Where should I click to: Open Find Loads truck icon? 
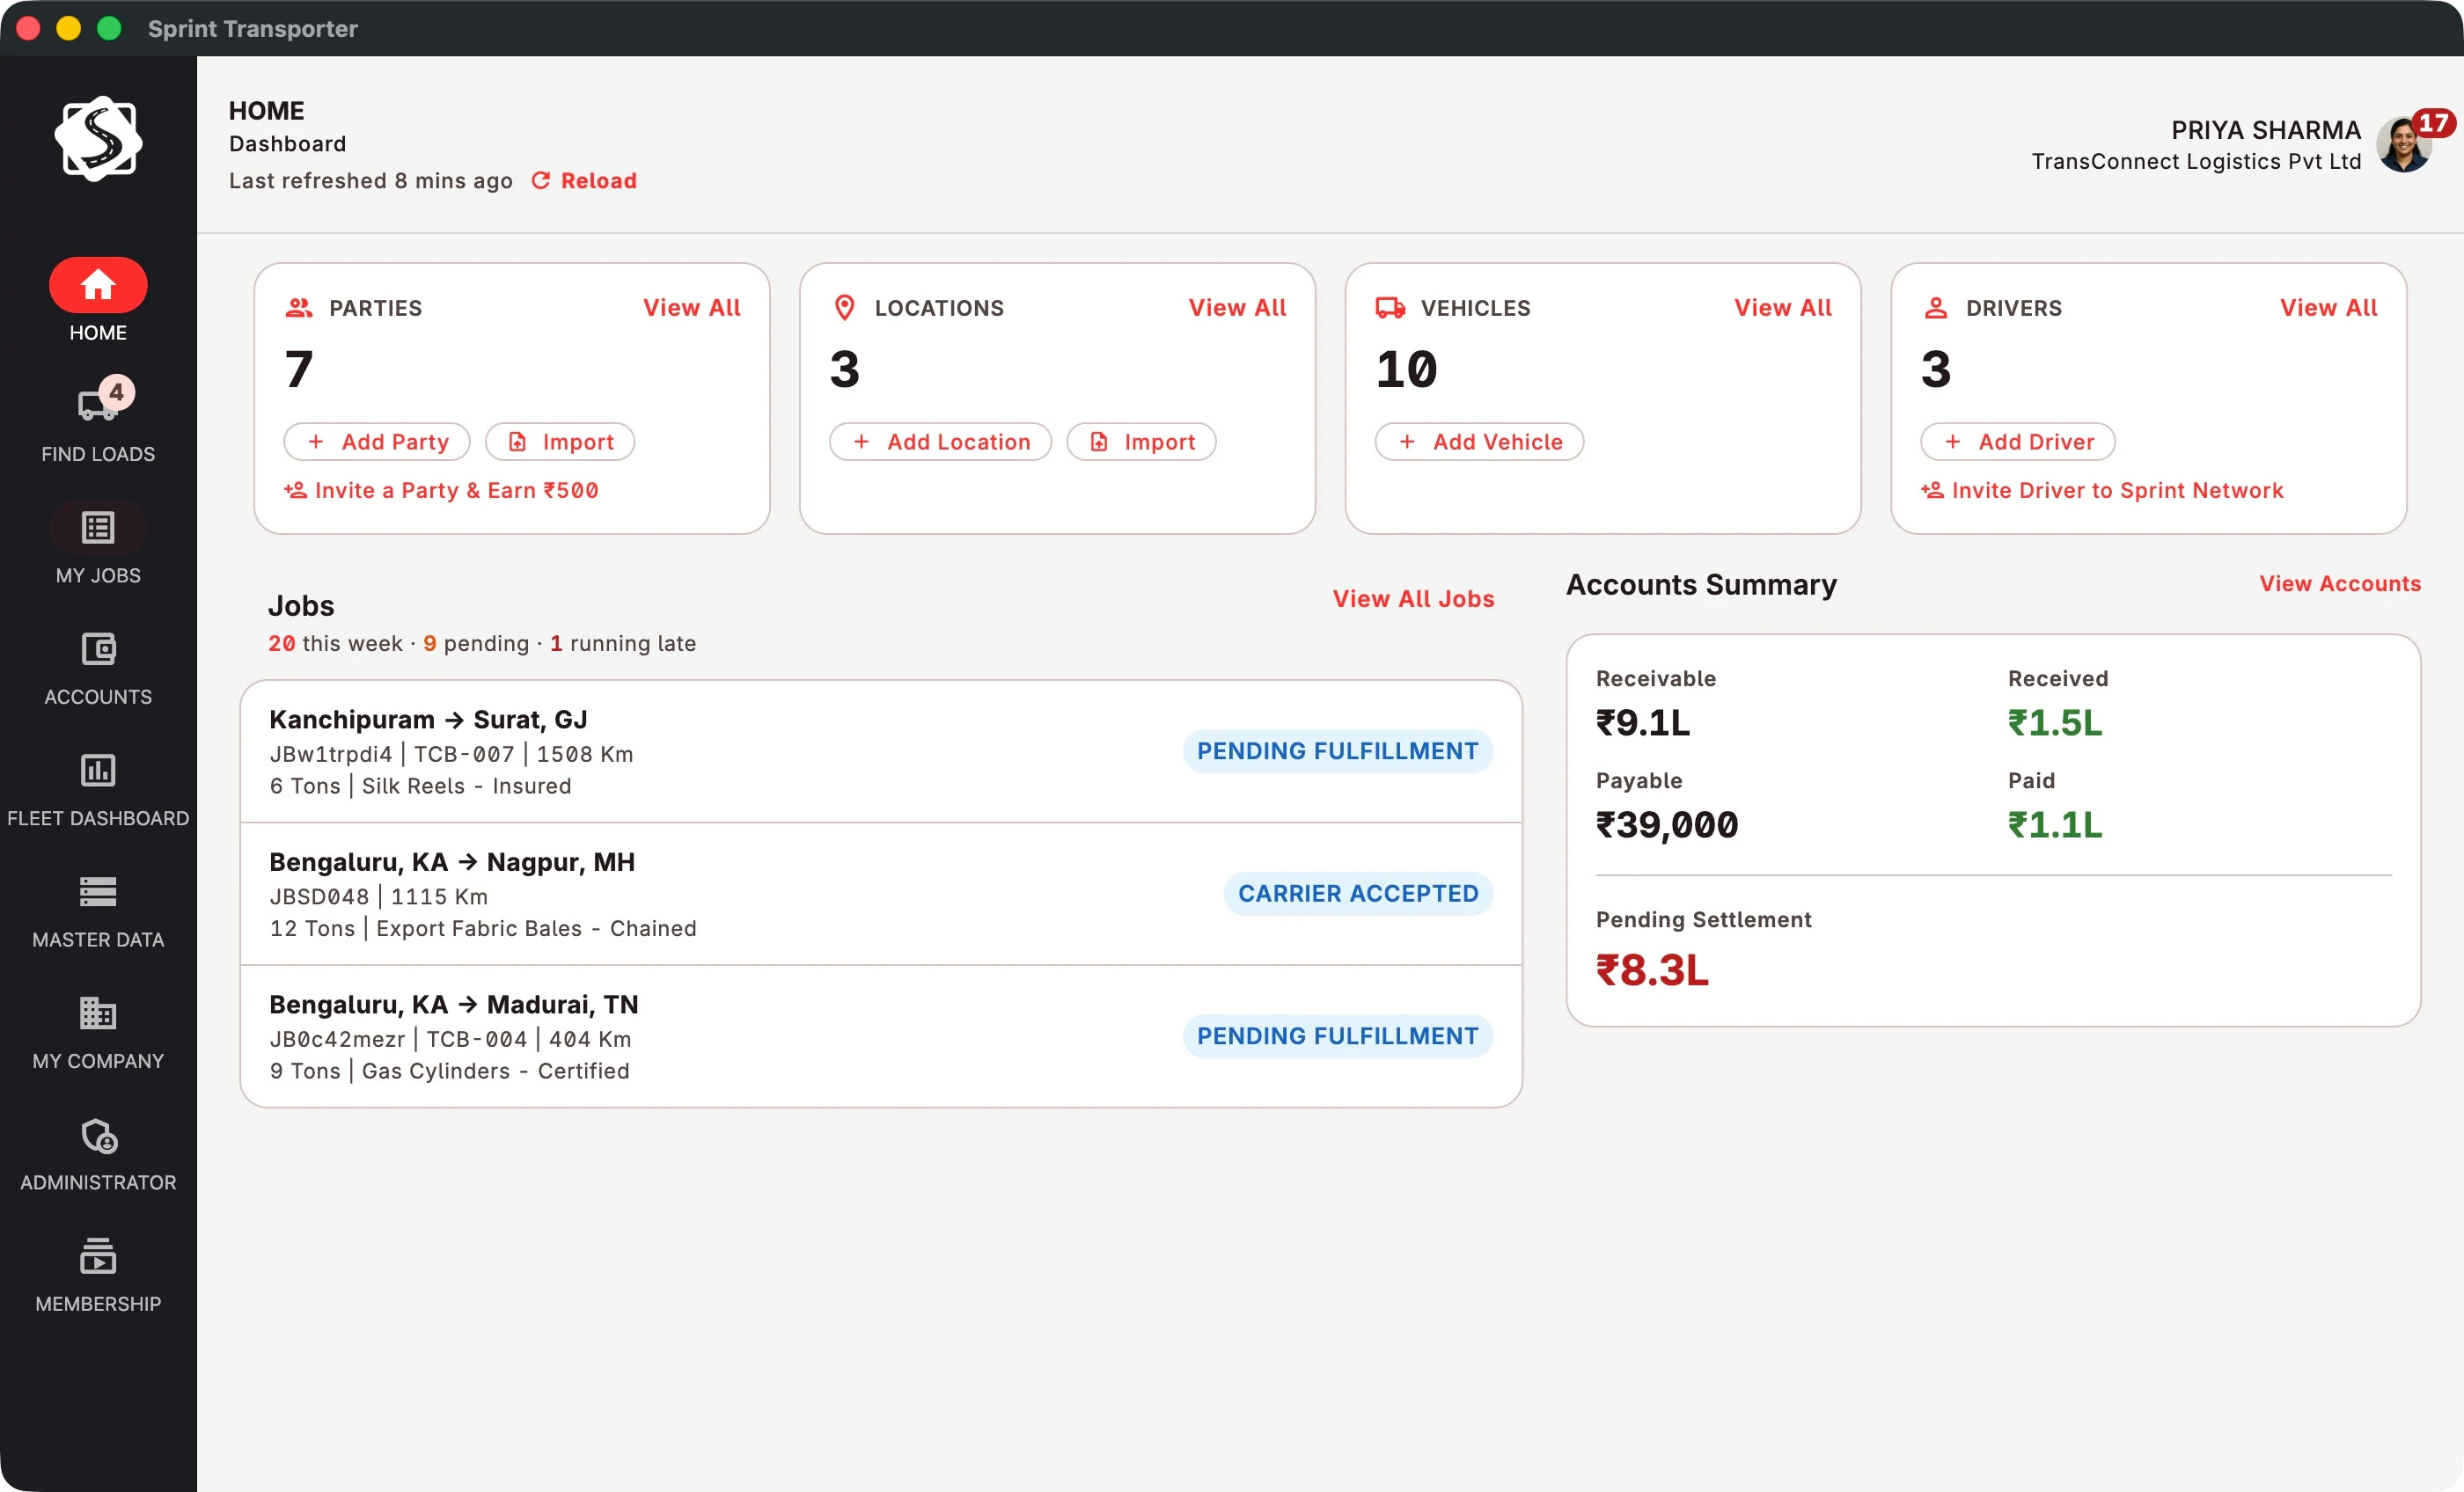(98, 404)
